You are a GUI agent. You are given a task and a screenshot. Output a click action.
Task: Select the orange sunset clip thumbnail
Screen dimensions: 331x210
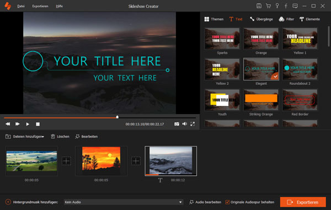pos(102,161)
